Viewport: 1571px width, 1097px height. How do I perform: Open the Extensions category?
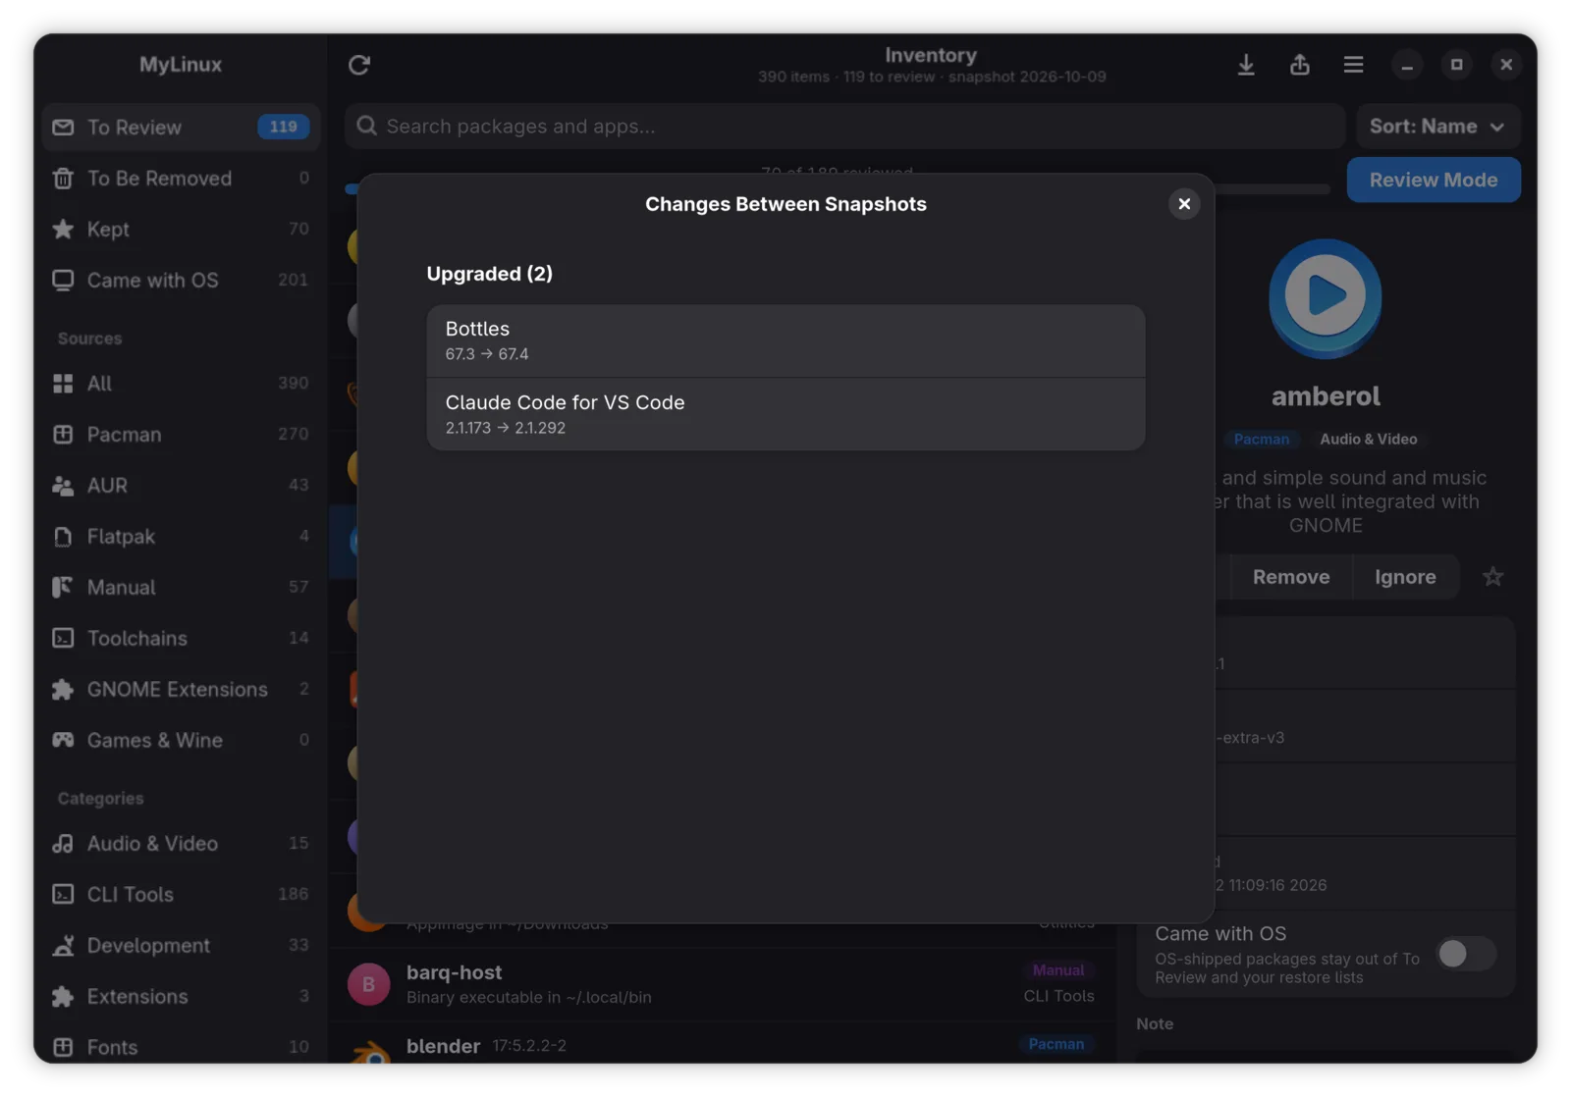click(x=181, y=997)
